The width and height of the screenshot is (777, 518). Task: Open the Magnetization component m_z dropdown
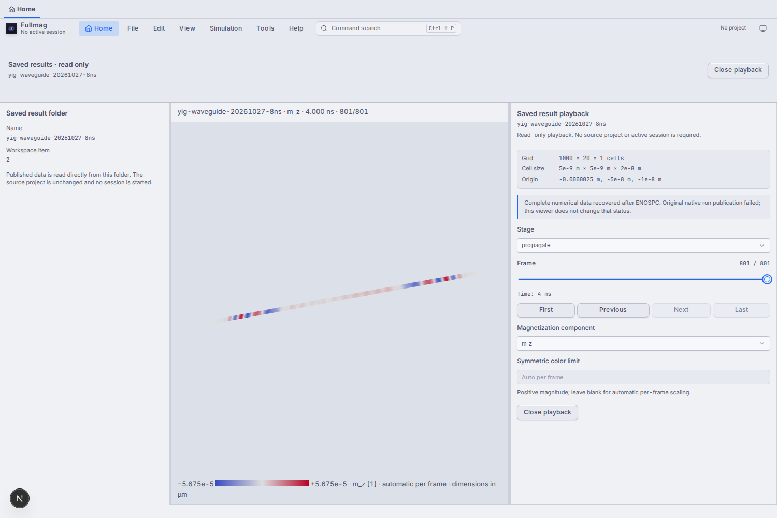tap(643, 343)
